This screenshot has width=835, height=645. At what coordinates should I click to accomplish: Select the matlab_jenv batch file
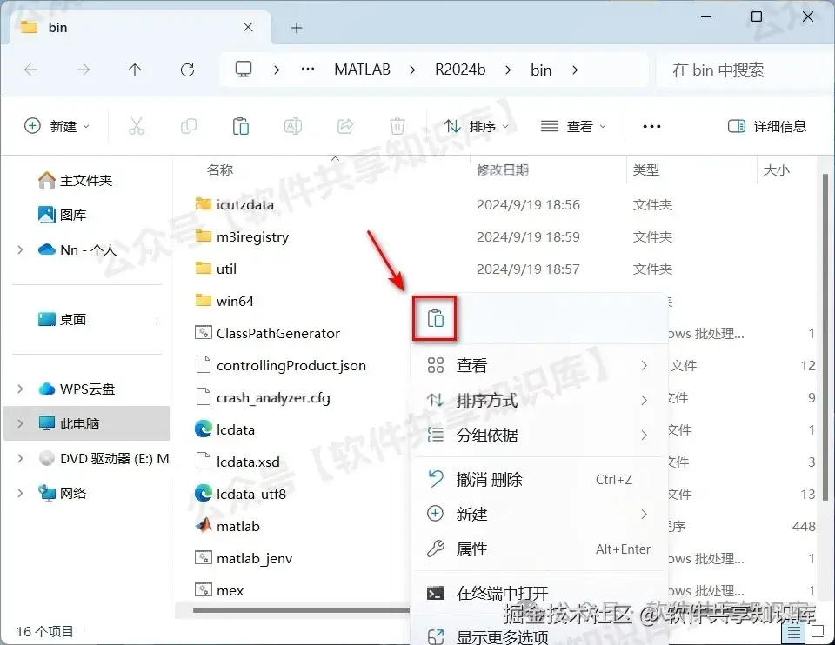pos(244,558)
